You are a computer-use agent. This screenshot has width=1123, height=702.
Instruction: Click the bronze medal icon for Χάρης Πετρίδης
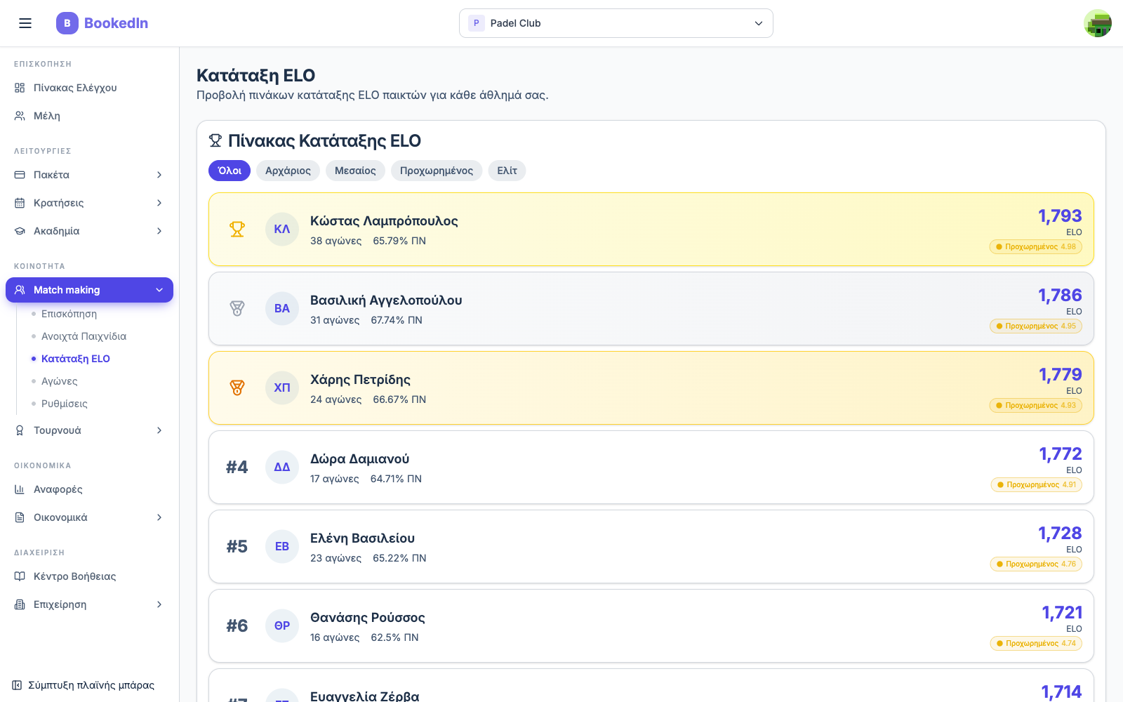point(237,388)
